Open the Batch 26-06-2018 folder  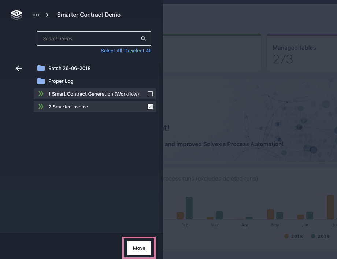tap(70, 68)
